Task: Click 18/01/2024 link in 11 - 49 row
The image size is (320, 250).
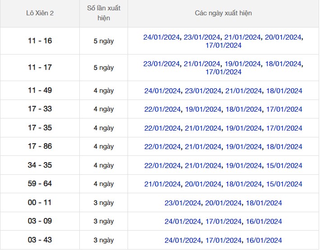Action: 284,91
